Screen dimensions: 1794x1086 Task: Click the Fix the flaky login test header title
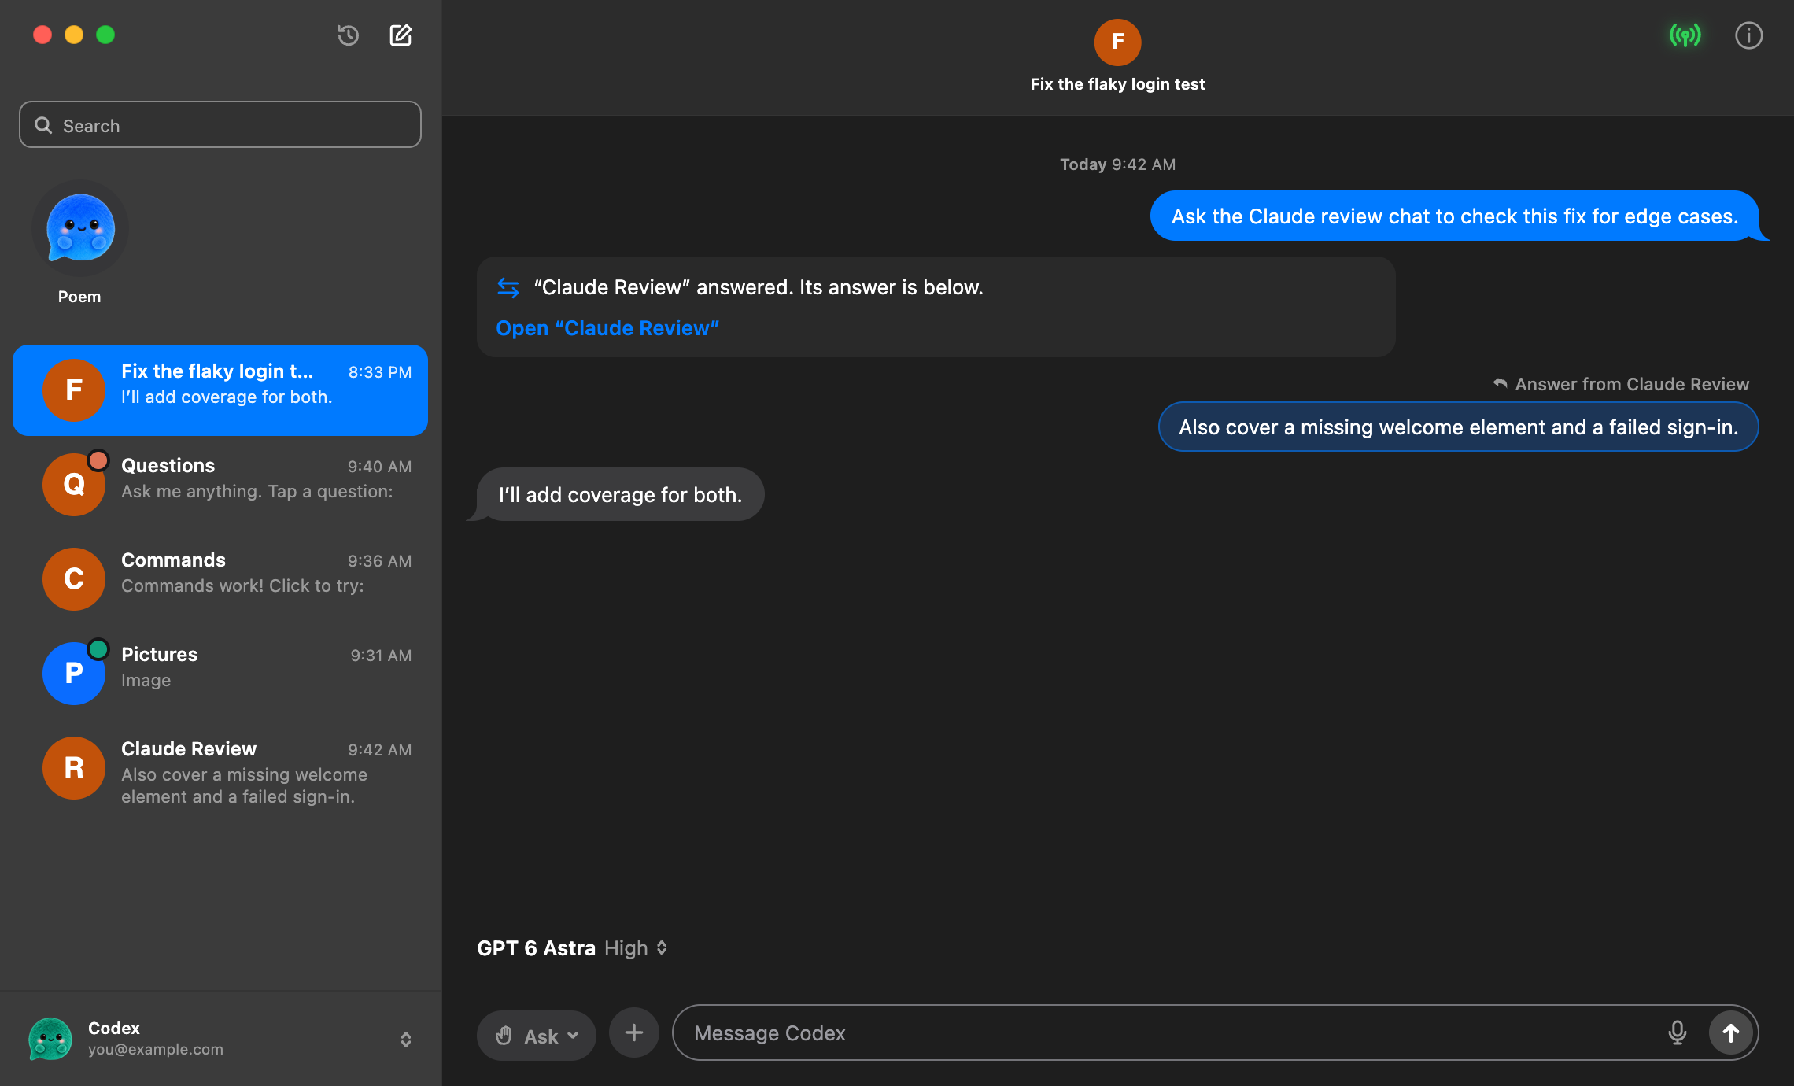(1117, 84)
